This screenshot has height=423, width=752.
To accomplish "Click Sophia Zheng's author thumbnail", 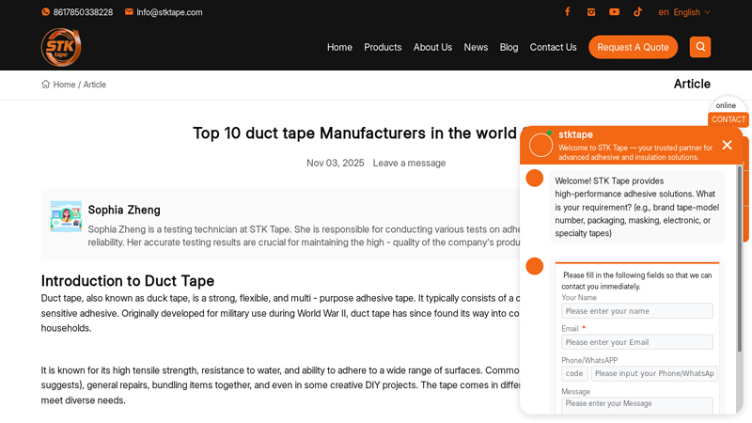I will click(66, 216).
